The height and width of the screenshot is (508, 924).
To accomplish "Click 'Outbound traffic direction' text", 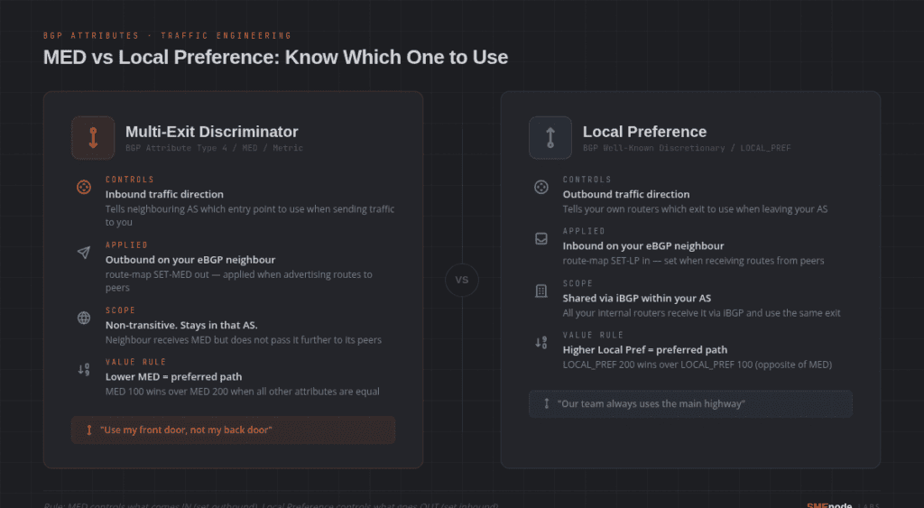I will tap(626, 194).
